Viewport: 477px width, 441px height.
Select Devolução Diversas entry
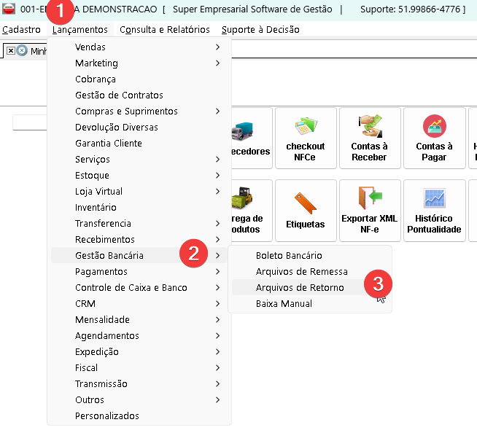click(x=139, y=128)
